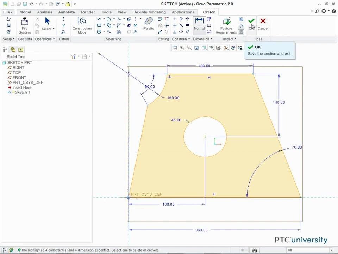338x254 pixels.
Task: Show the Favorites navigator tab
Action: click(x=21, y=49)
